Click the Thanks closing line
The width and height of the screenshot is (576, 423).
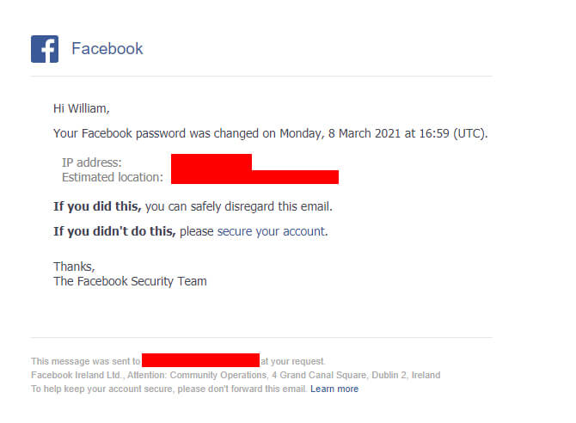pos(74,267)
